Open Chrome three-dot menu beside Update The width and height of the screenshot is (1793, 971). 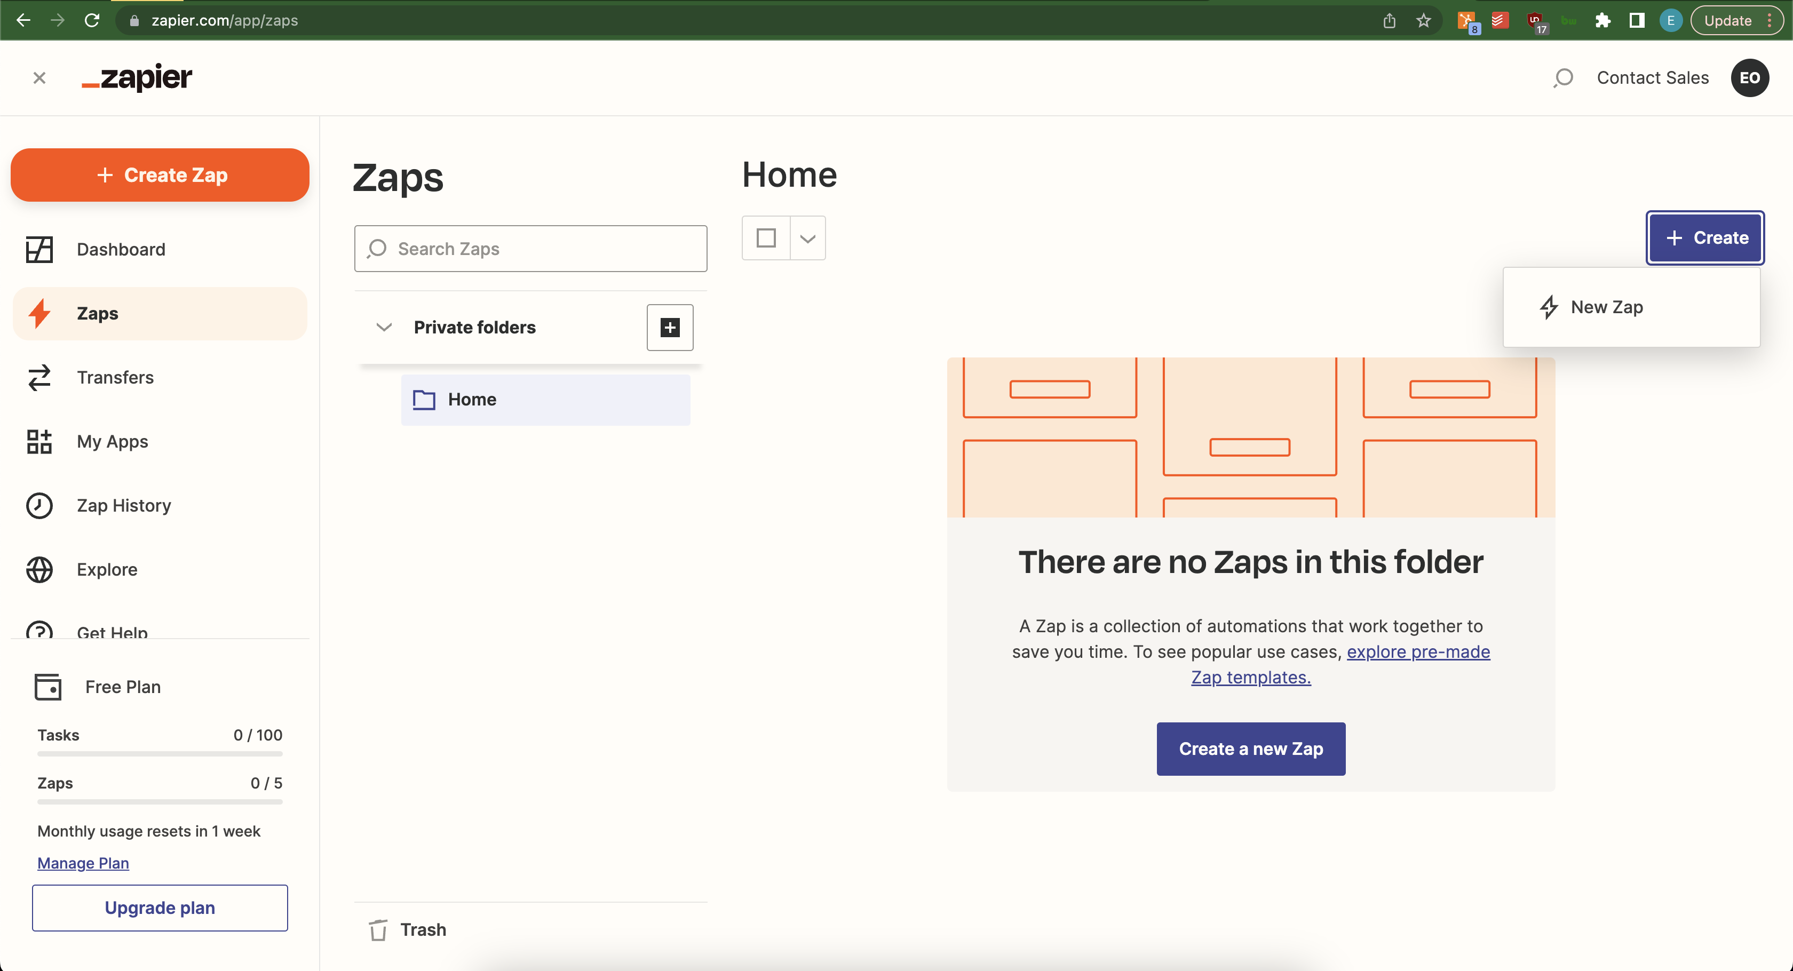(x=1770, y=20)
